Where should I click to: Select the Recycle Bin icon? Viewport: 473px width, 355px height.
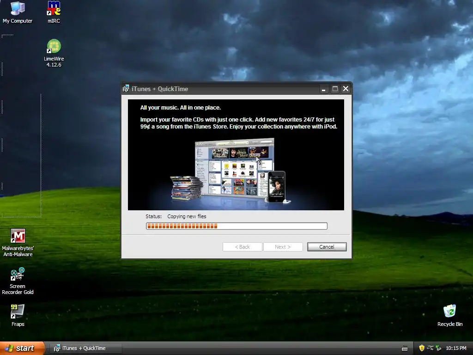(x=450, y=315)
